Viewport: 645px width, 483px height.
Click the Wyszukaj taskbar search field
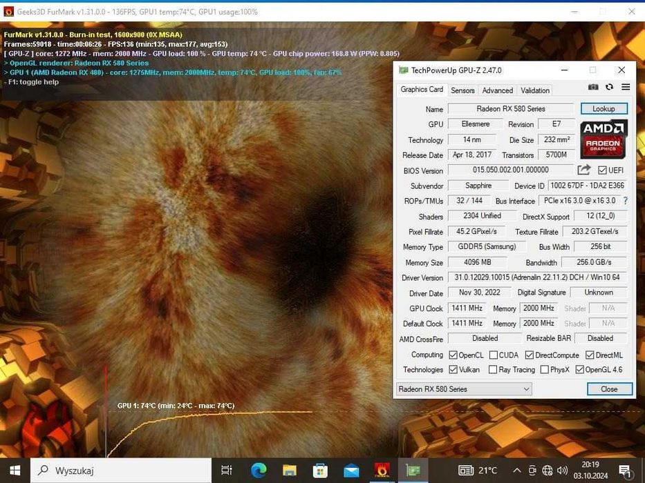(121, 471)
